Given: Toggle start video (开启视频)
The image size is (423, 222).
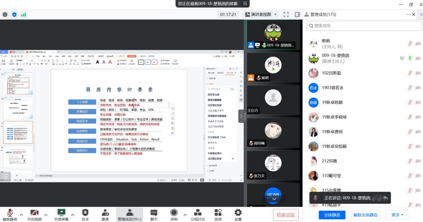Looking at the screenshot, I should tap(35, 213).
